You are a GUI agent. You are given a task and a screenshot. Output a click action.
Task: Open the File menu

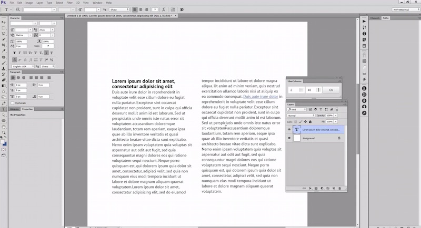(x=12, y=3)
